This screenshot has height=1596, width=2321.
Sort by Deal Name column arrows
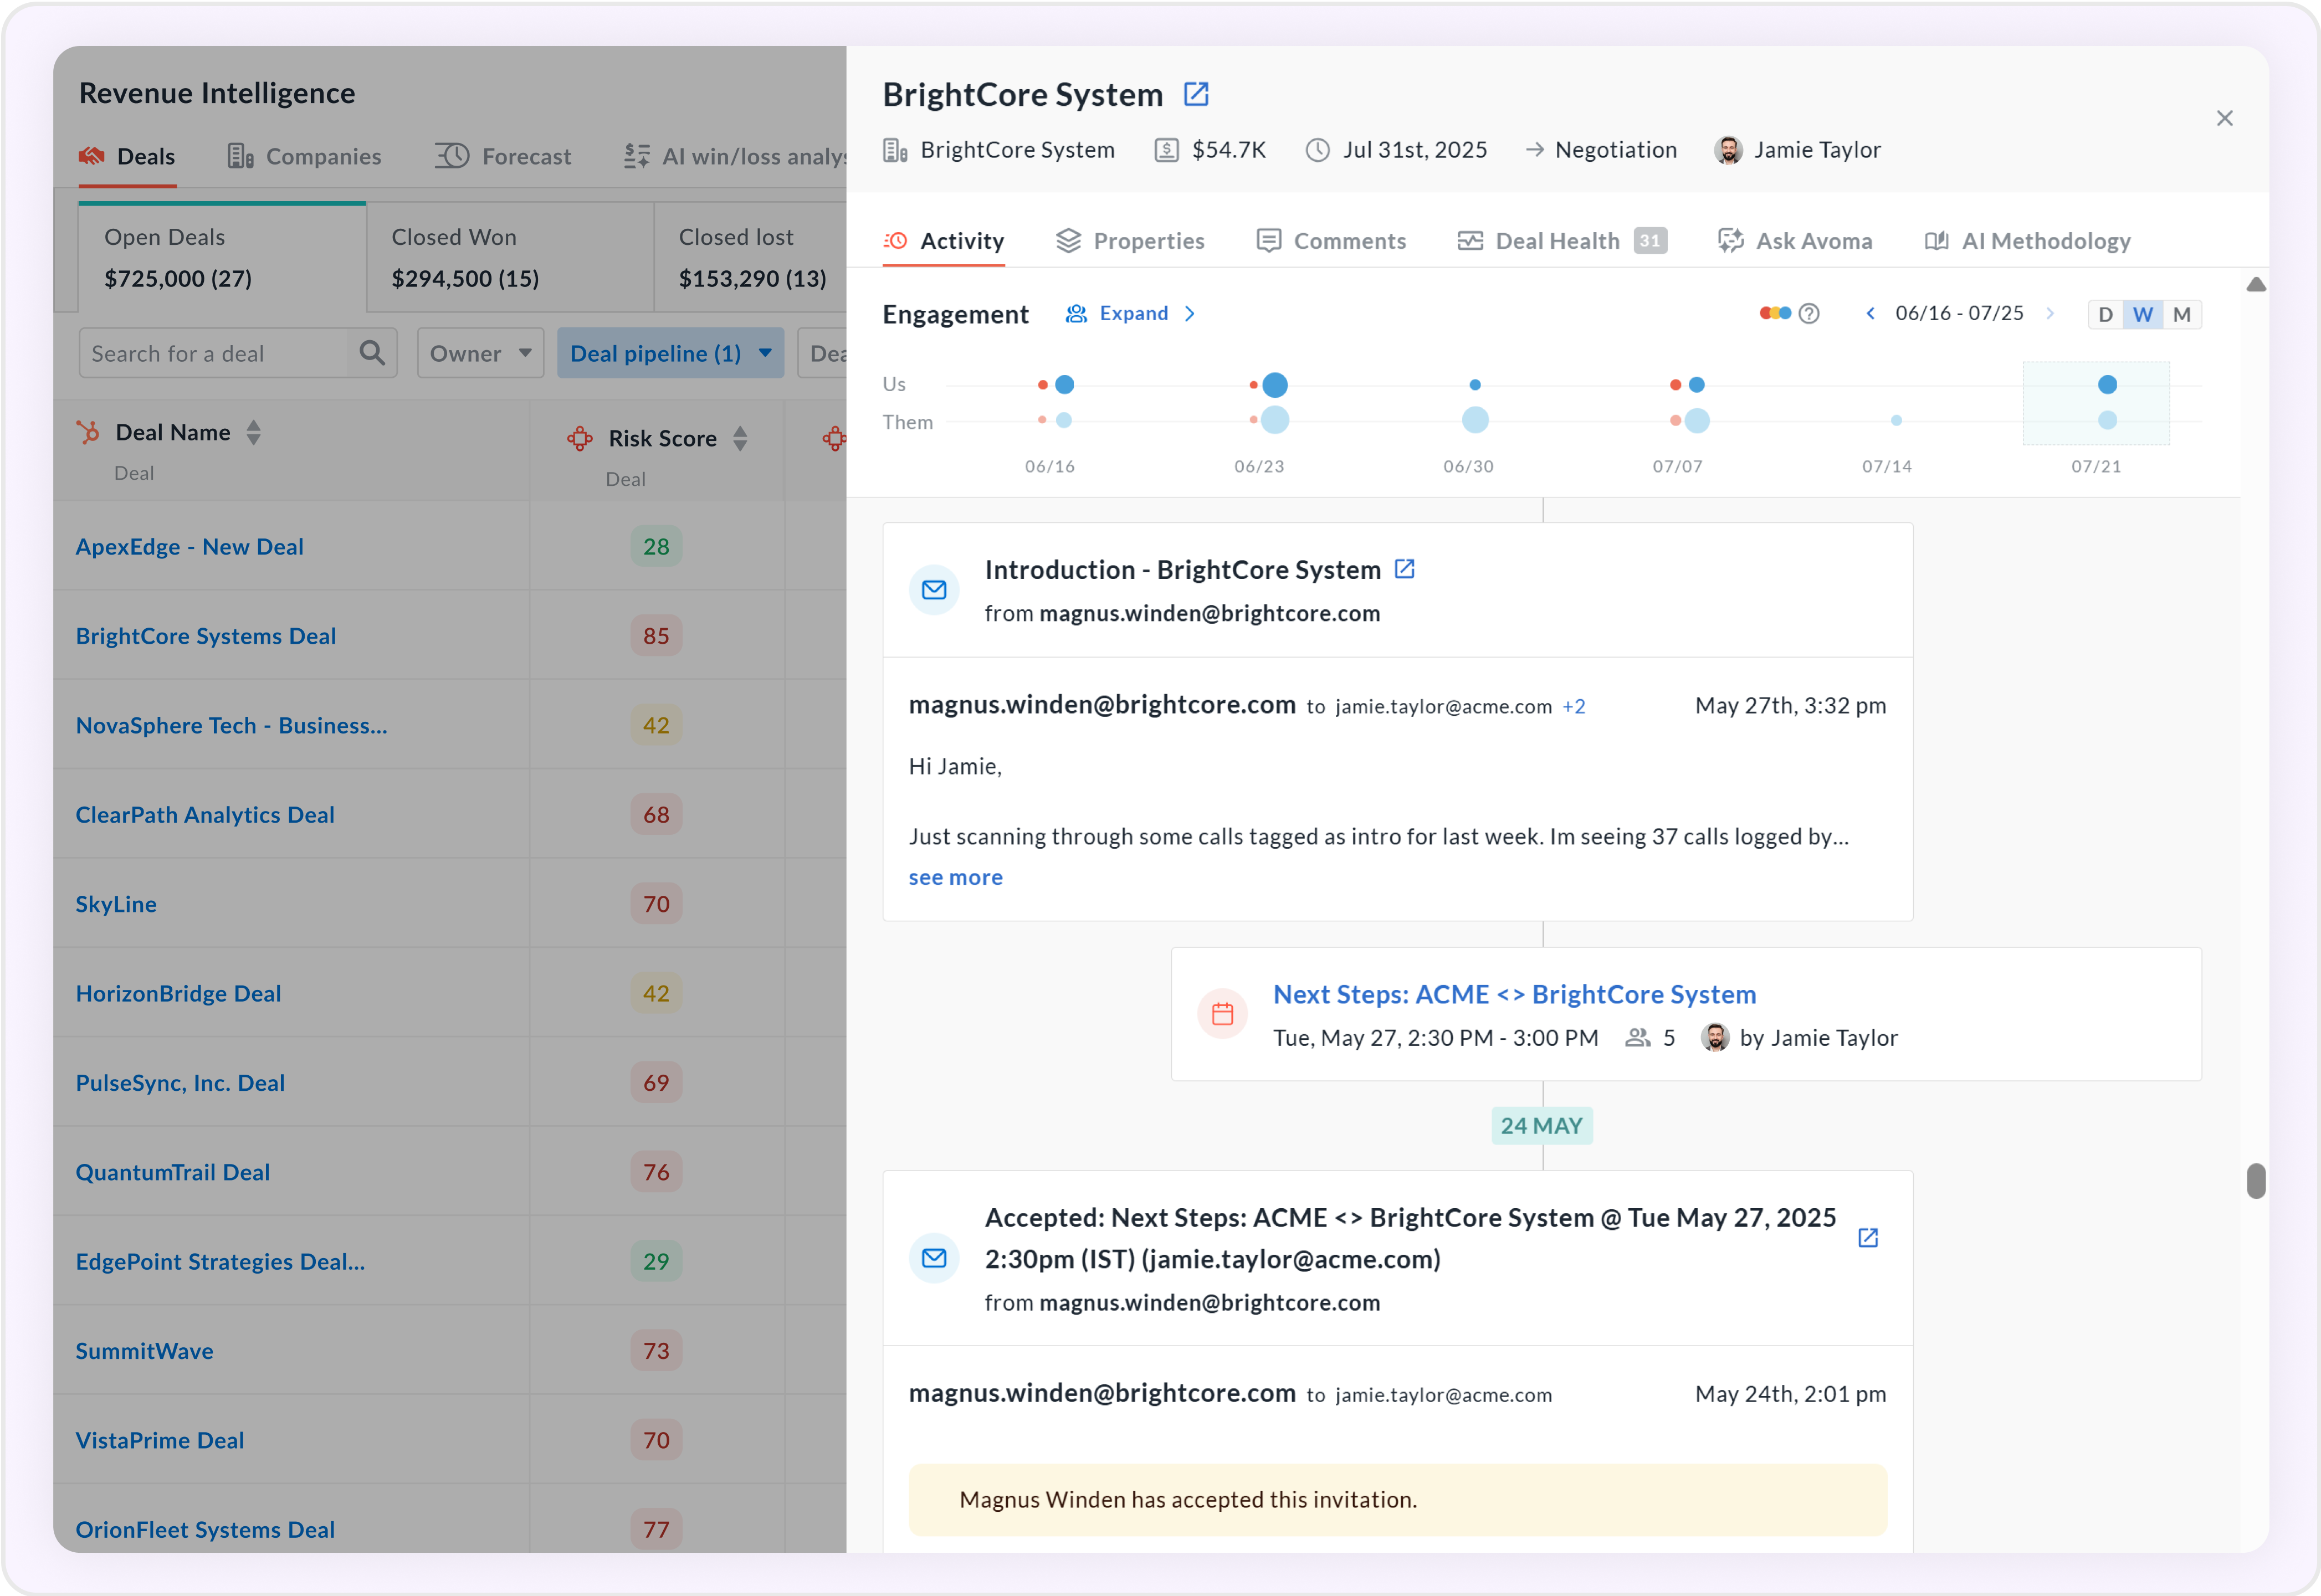point(254,432)
